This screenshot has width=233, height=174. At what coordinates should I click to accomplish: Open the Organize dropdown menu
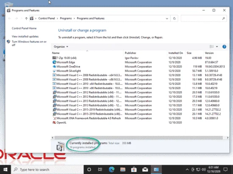point(61,46)
